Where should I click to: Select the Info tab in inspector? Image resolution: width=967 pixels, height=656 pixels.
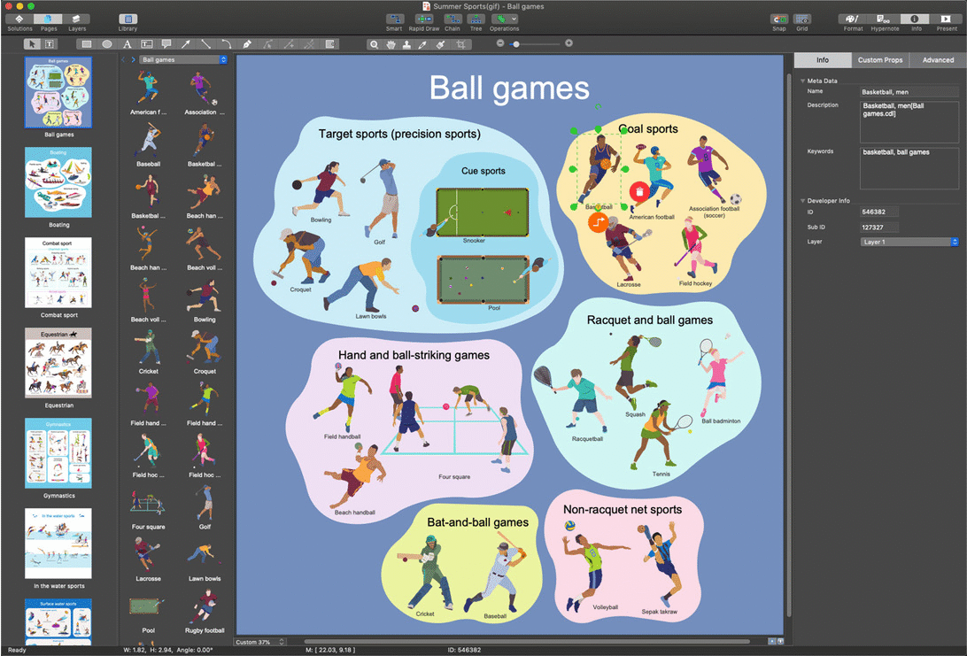tap(823, 60)
